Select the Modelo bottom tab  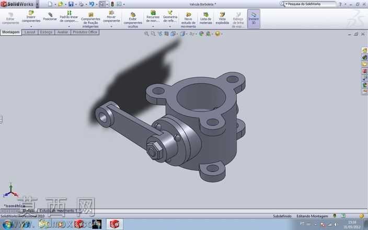pyautogui.click(x=28, y=211)
